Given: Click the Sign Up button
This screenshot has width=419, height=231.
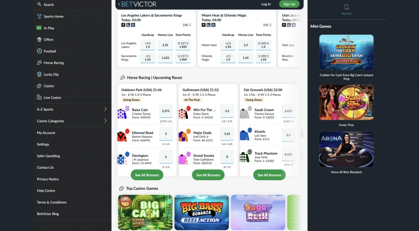Looking at the screenshot, I should coord(289,4).
